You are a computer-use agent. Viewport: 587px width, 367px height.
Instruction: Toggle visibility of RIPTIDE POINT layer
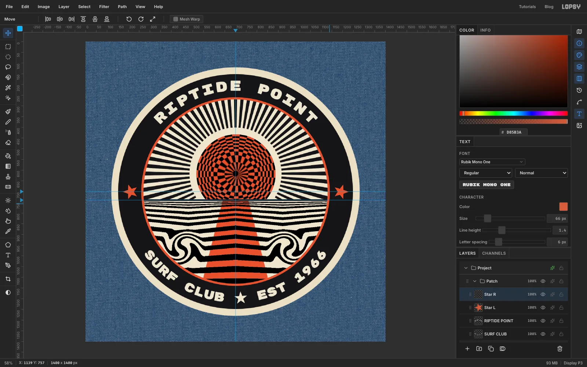(543, 321)
